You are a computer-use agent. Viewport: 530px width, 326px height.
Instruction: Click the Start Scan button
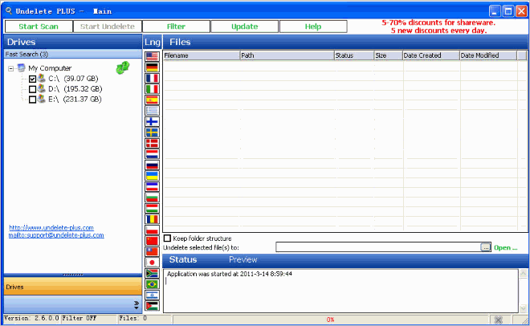[x=39, y=26]
